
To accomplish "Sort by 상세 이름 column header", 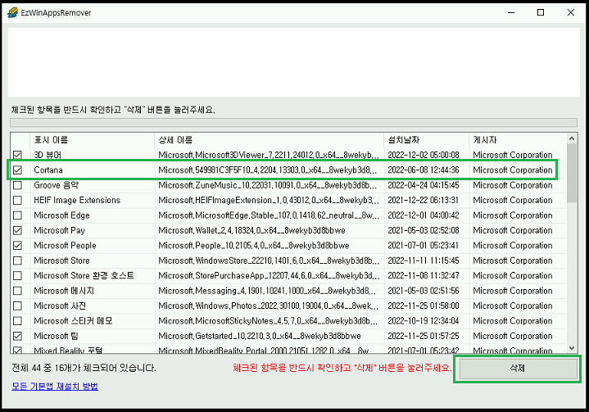I will tap(269, 140).
